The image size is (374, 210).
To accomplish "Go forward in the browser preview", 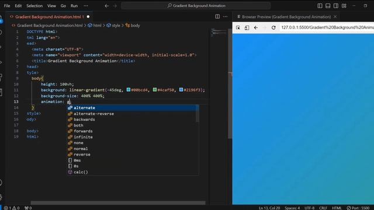I will [265, 27].
